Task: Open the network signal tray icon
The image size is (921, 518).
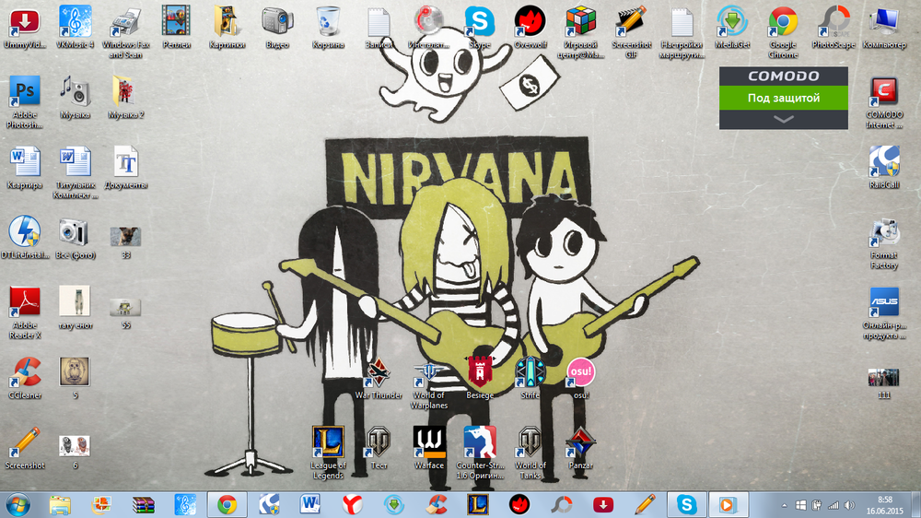Action: [833, 506]
